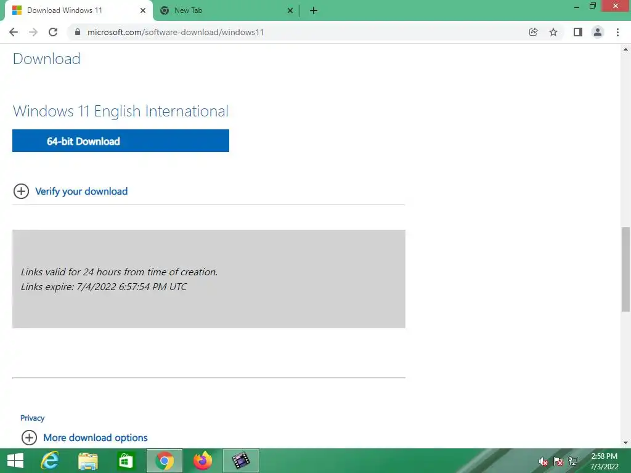Click the Verify your download link text
Viewport: 631px width, 473px height.
(x=81, y=192)
